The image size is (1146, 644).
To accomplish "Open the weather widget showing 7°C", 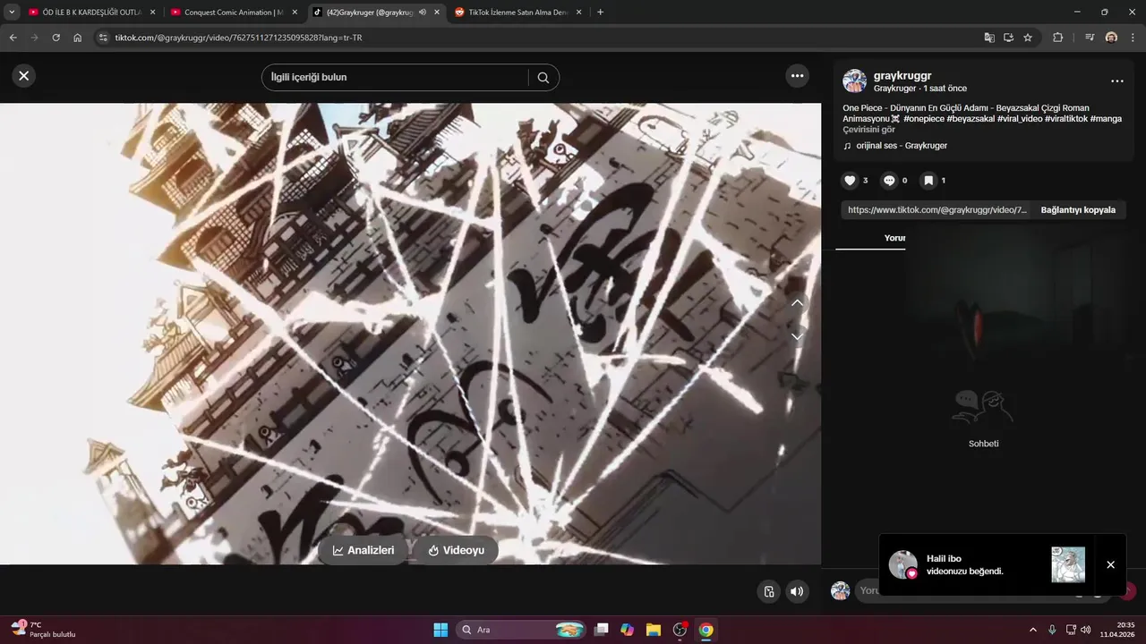I will (43, 629).
